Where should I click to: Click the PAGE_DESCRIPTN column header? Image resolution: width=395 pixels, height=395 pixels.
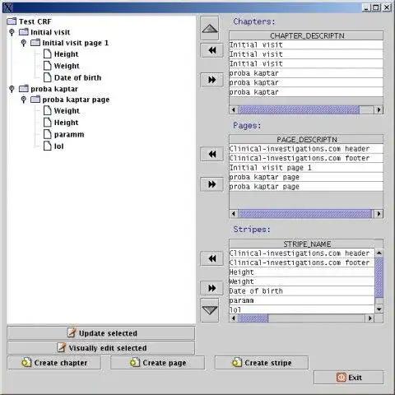(x=306, y=140)
